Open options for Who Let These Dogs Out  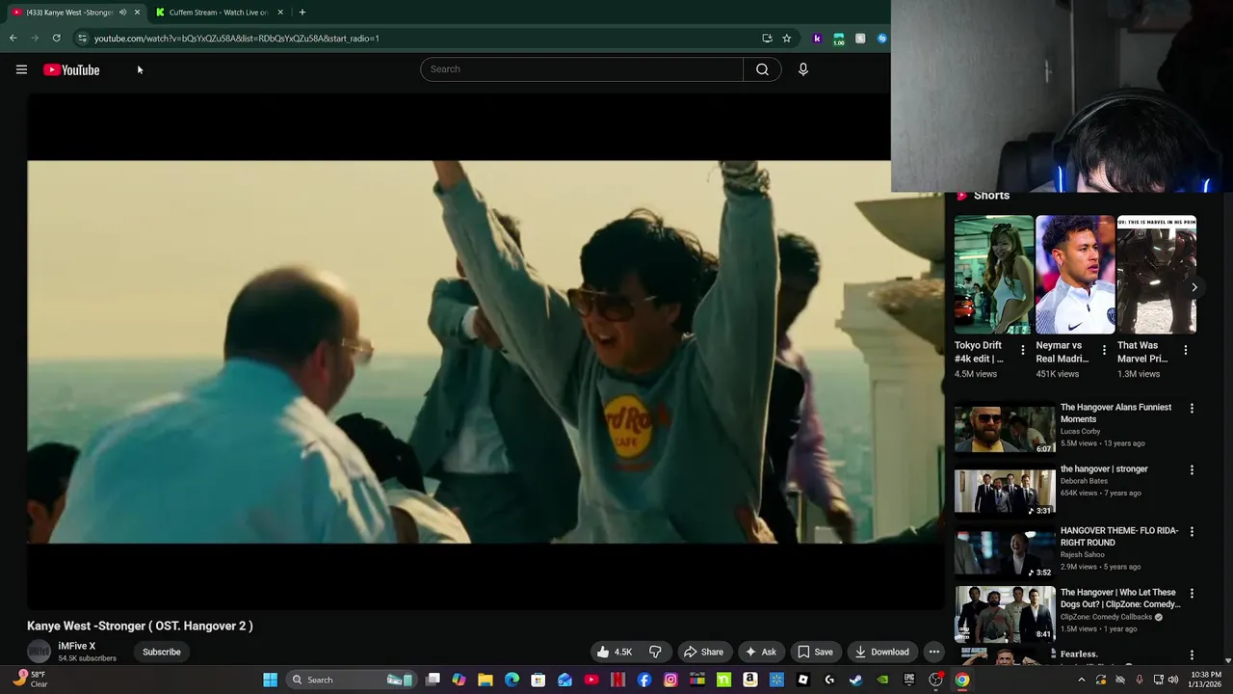pos(1192,594)
